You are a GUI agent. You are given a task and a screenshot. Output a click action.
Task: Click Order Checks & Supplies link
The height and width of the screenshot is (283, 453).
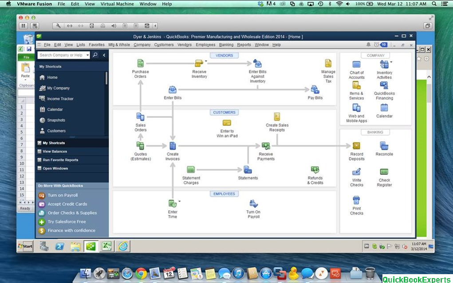[x=72, y=213]
